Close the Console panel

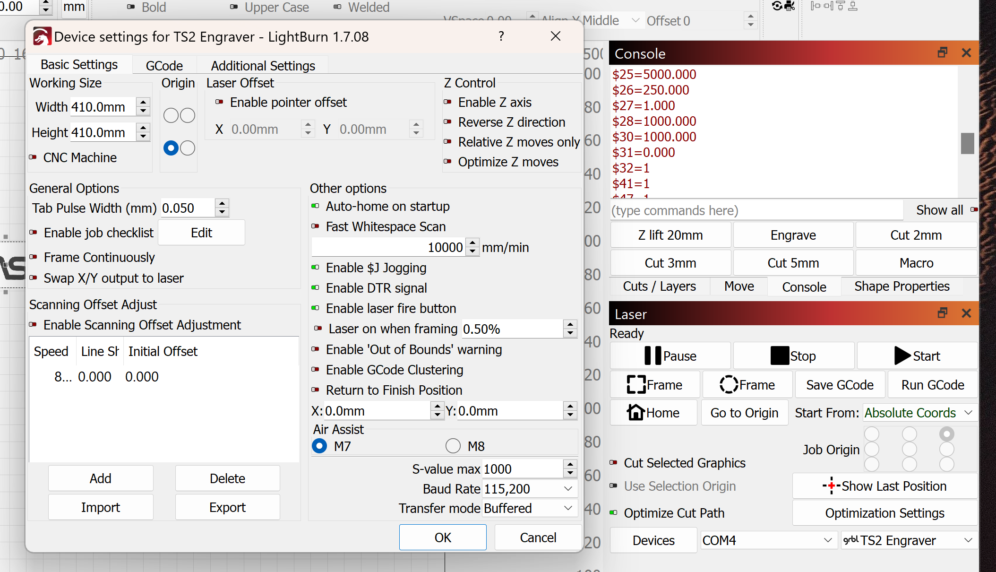pos(967,52)
